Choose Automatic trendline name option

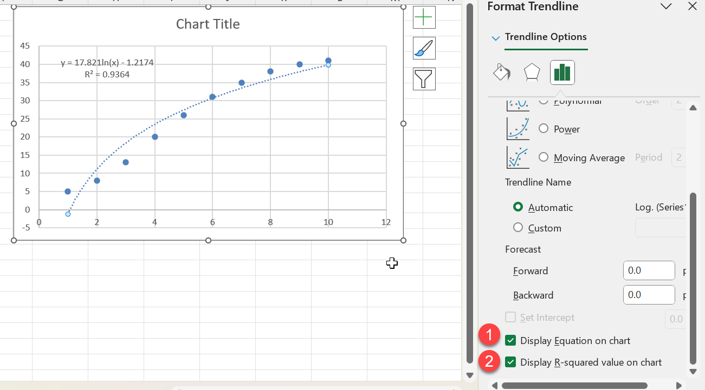[x=518, y=207]
